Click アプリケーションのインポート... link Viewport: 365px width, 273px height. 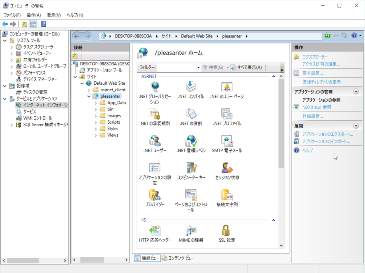(x=326, y=141)
